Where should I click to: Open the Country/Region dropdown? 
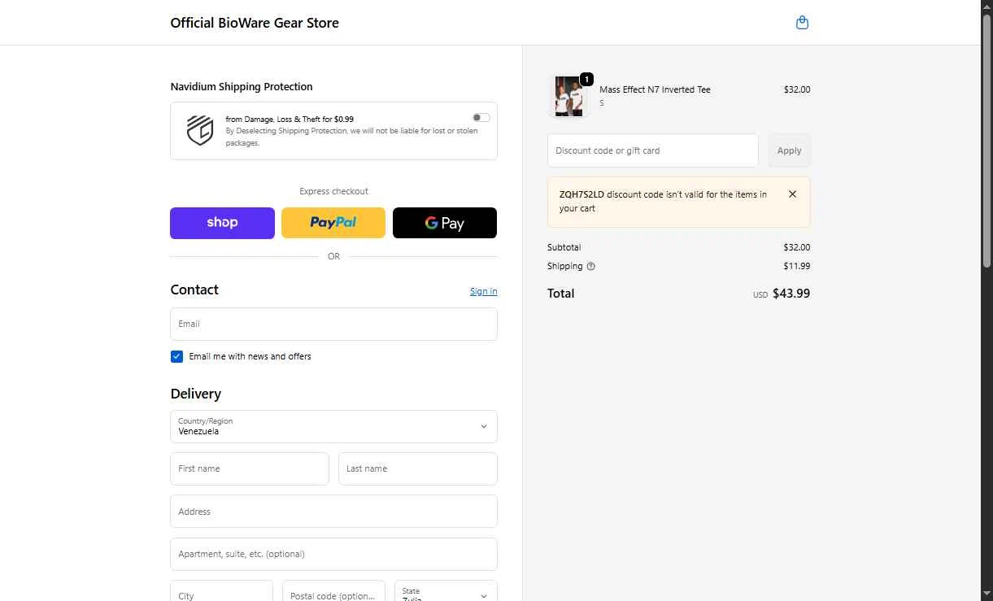(x=333, y=426)
